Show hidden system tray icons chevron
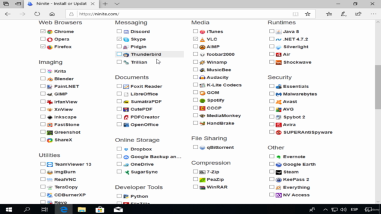 click(326, 210)
